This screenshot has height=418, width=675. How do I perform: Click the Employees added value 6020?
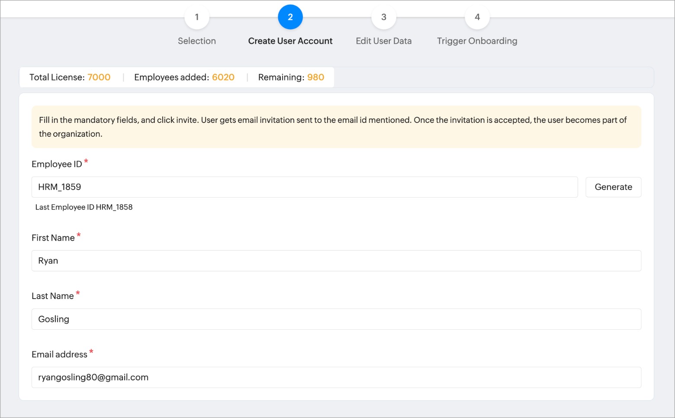[x=223, y=77]
